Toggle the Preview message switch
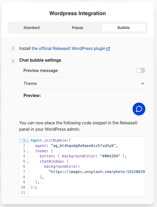 click(x=141, y=70)
